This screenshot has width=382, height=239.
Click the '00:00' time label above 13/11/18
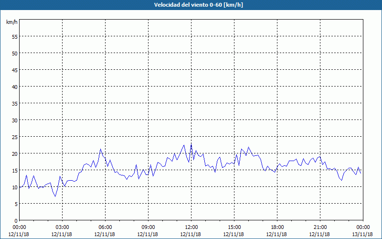point(363,228)
